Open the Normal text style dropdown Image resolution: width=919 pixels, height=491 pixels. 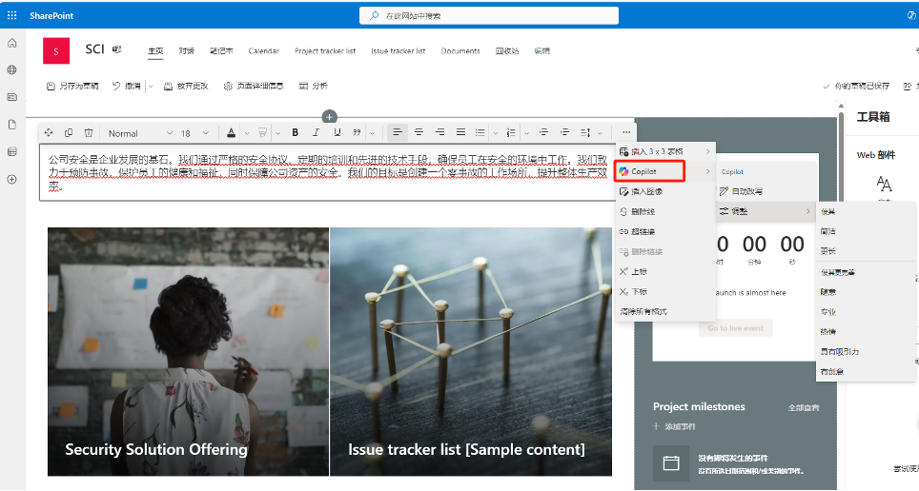point(140,132)
